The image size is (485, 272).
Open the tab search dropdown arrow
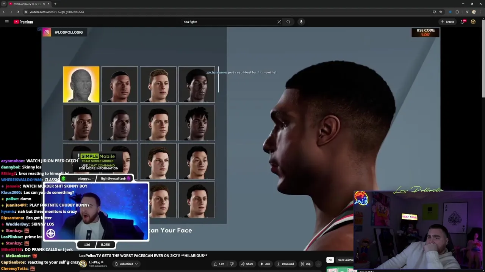[x=3, y=4]
